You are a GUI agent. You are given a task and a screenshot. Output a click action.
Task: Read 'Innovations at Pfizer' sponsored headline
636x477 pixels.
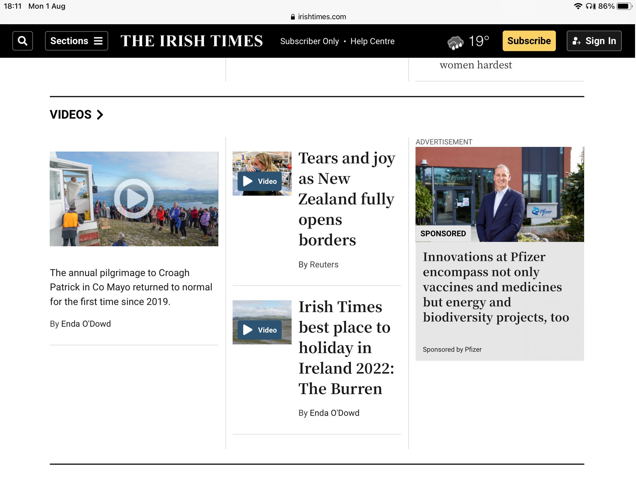pyautogui.click(x=496, y=287)
